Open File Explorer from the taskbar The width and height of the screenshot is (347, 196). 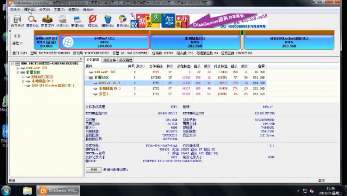point(27,190)
